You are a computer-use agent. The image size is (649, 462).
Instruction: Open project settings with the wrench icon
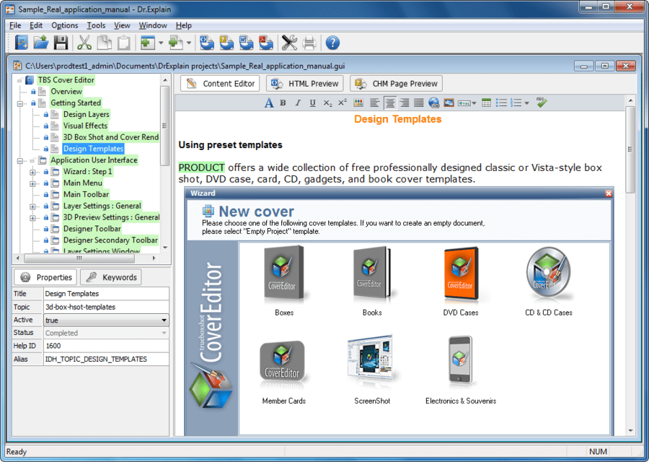pos(289,43)
